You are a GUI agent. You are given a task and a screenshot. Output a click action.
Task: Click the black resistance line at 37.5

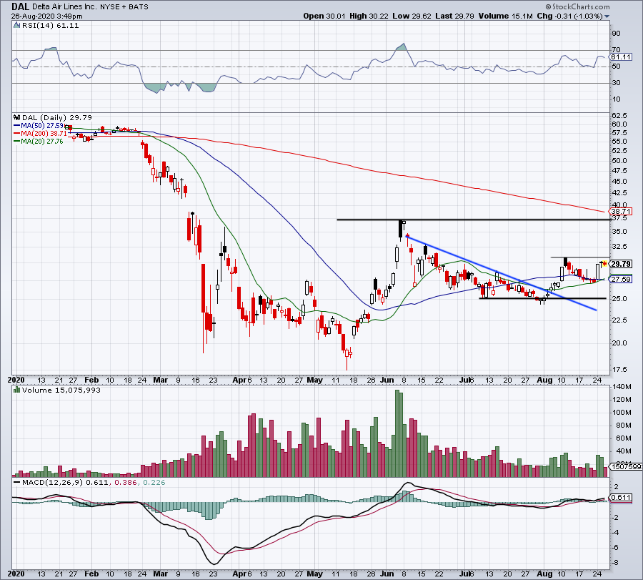pyautogui.click(x=473, y=220)
